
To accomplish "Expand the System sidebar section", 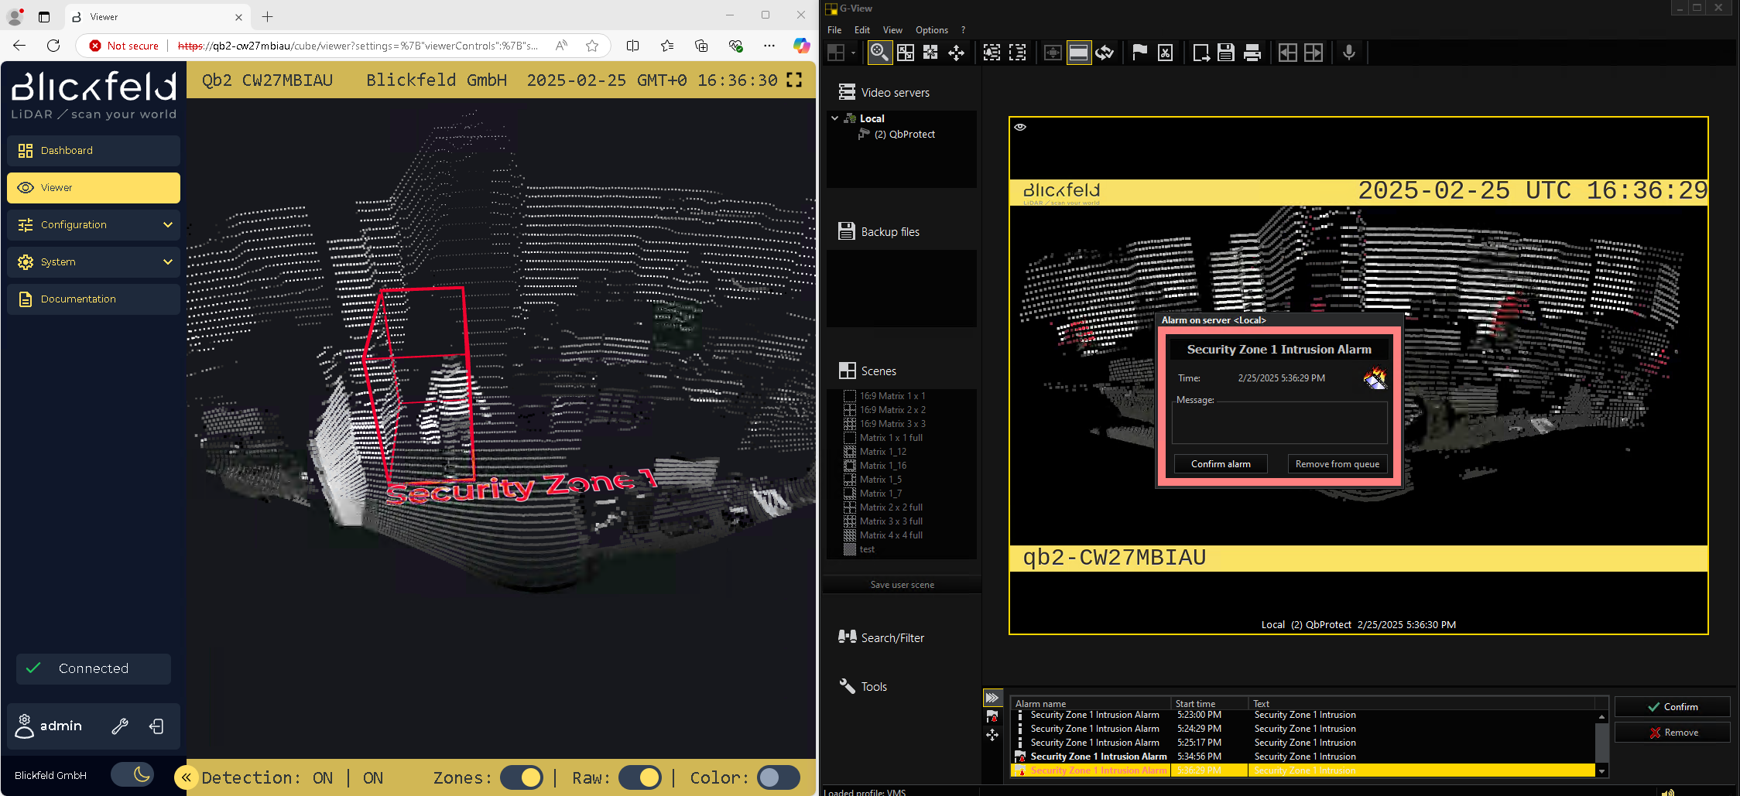I will click(94, 262).
